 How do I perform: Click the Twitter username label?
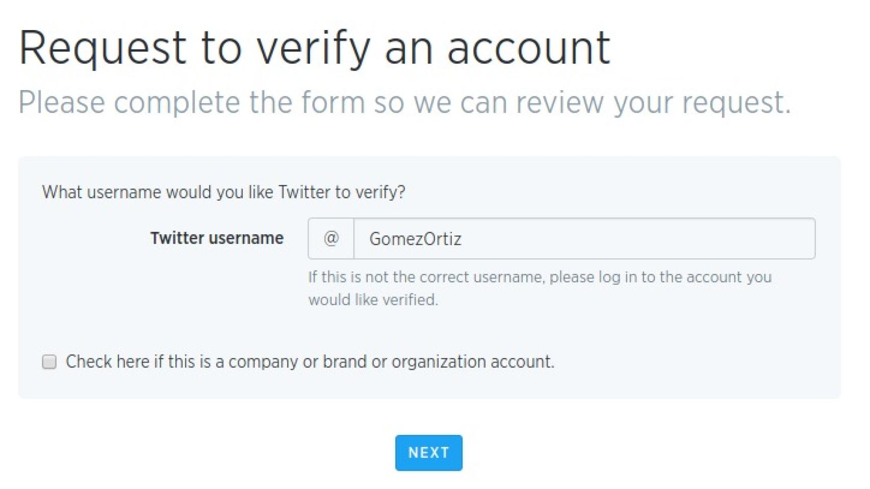point(216,238)
